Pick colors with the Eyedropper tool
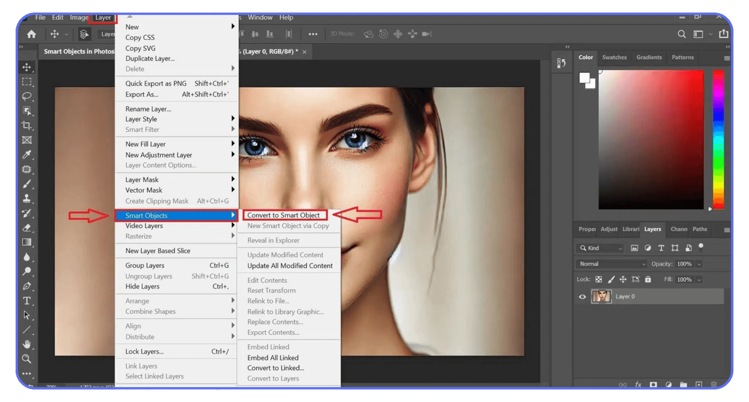Viewport: 749px width, 402px height. click(27, 155)
